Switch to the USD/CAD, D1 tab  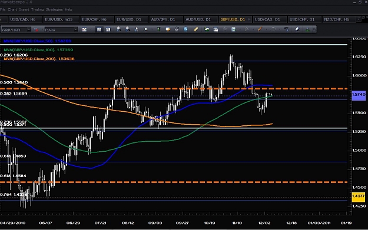(x=270, y=19)
